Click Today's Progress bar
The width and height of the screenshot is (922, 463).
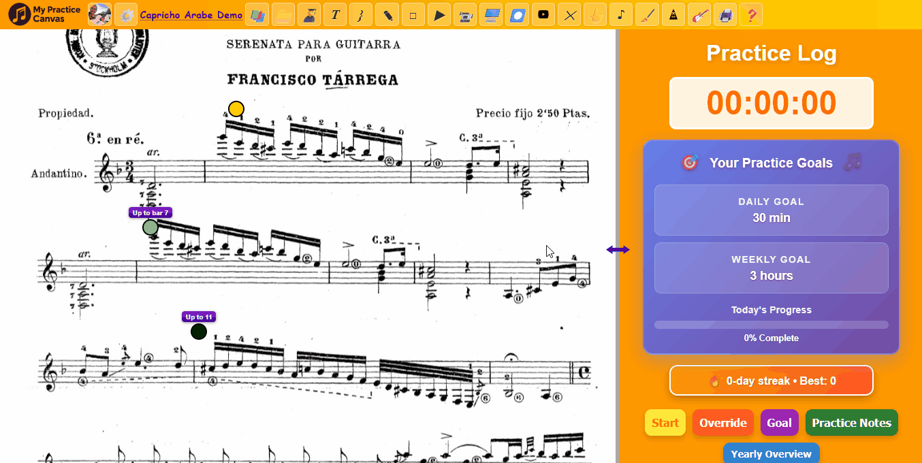click(771, 325)
